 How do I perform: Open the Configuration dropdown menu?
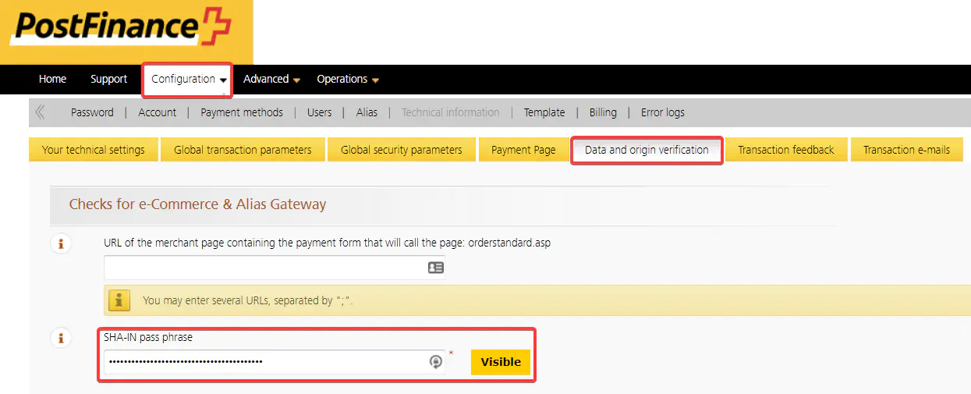[x=189, y=80]
